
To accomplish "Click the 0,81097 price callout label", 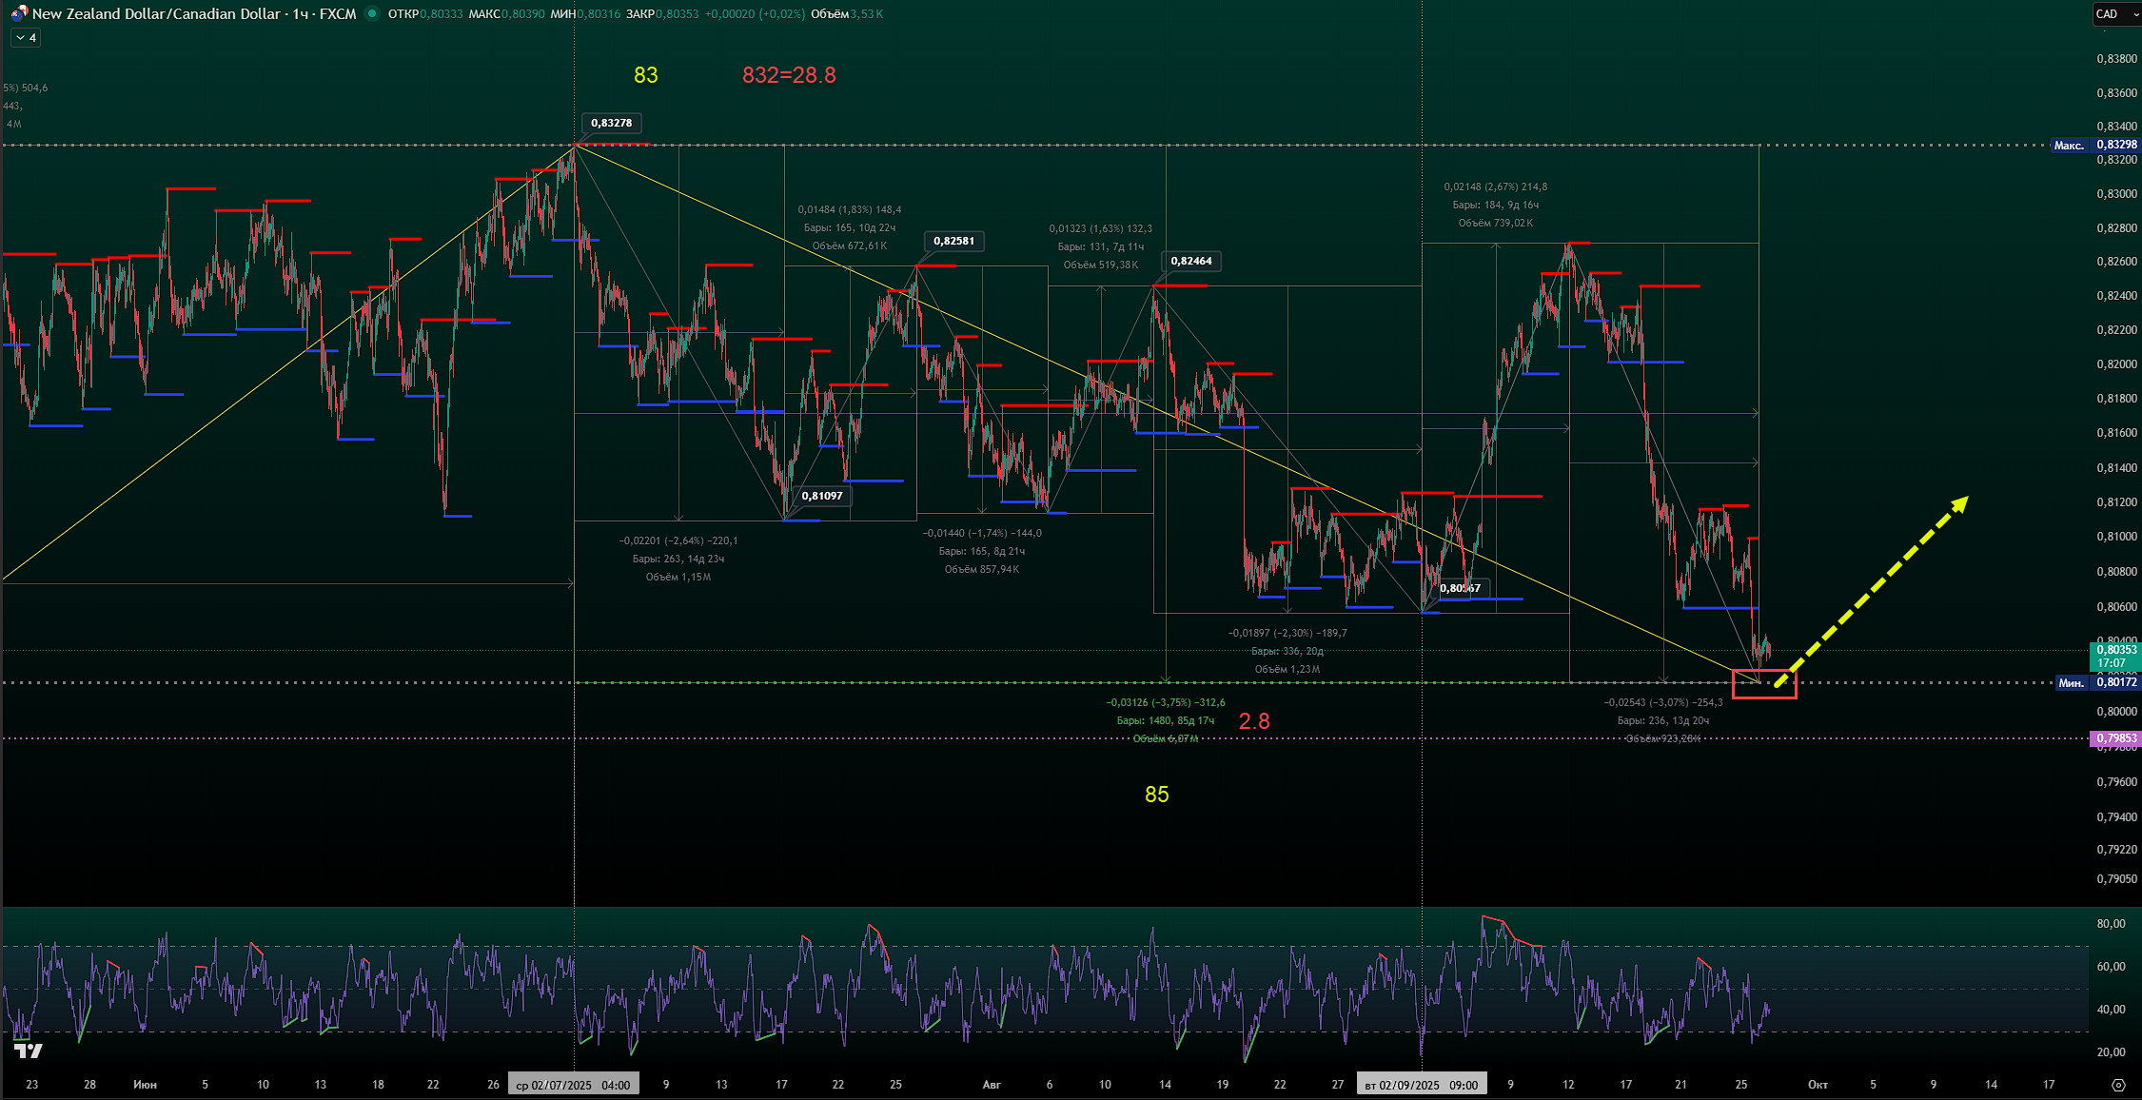I will click(821, 496).
